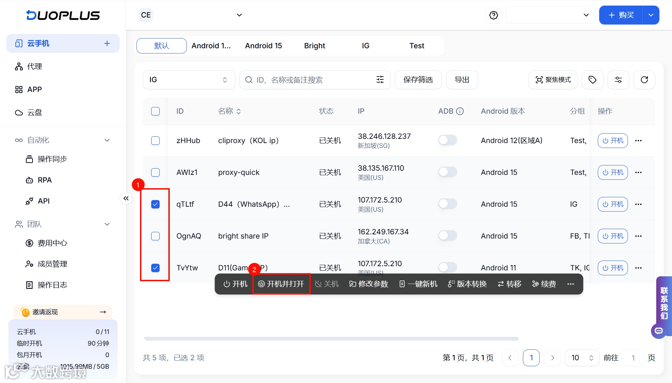Open column display settings icon
Viewport: 672px width, 383px height.
618,80
